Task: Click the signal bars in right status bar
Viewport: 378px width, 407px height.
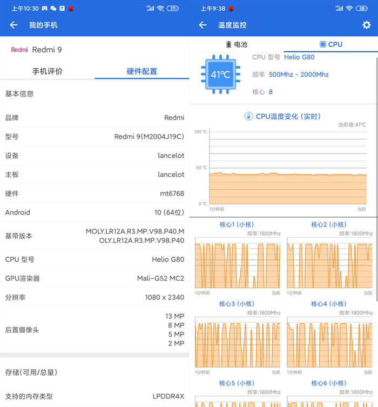Action: [x=339, y=8]
